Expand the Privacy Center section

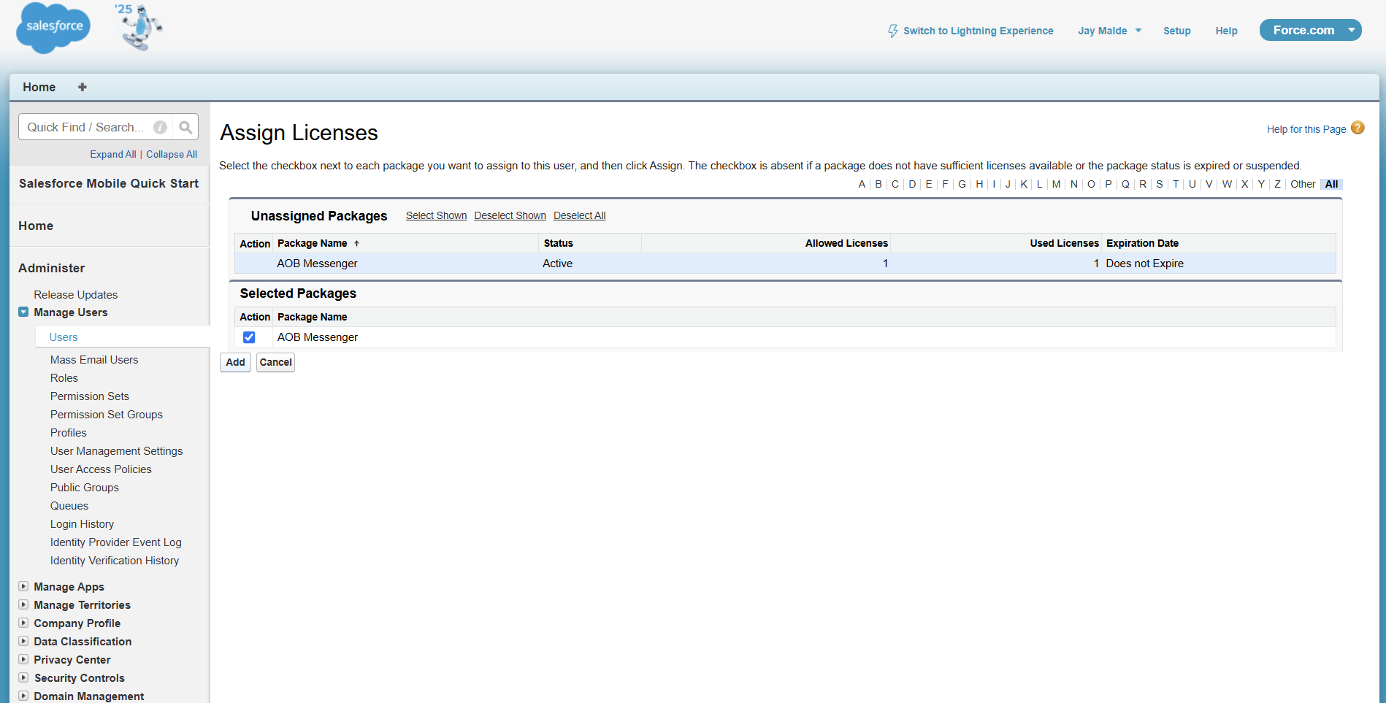23,659
